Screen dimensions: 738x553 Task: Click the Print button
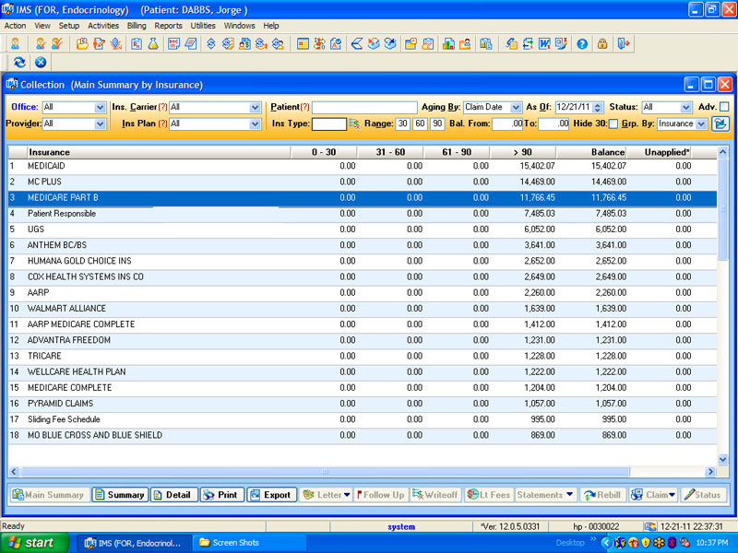(222, 495)
